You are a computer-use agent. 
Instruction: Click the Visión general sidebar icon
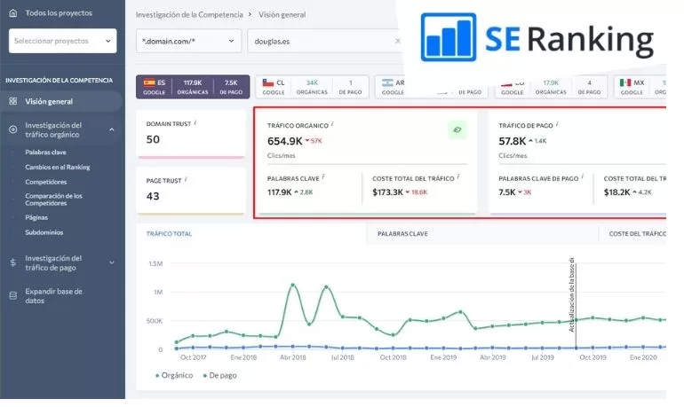point(12,101)
